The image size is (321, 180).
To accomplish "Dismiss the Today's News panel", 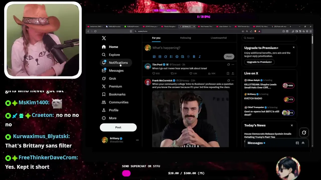I will pyautogui.click(x=292, y=125).
